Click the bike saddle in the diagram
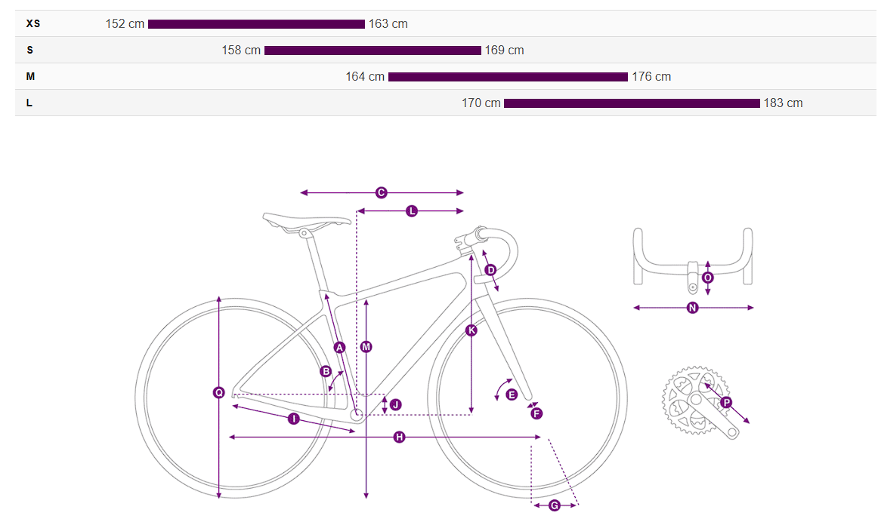This screenshot has width=878, height=528. pos(306,220)
